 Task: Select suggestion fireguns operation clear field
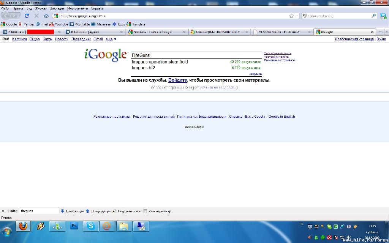(x=196, y=62)
